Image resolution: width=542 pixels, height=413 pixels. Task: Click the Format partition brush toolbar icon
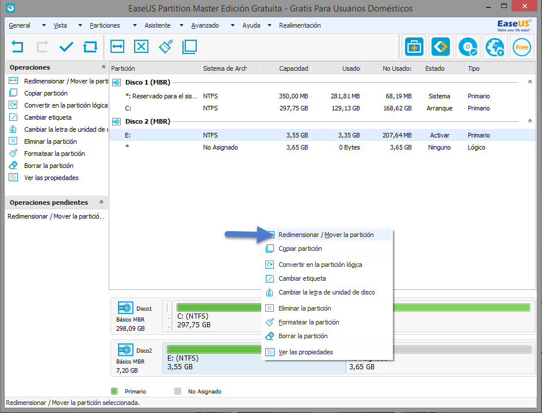click(x=166, y=47)
